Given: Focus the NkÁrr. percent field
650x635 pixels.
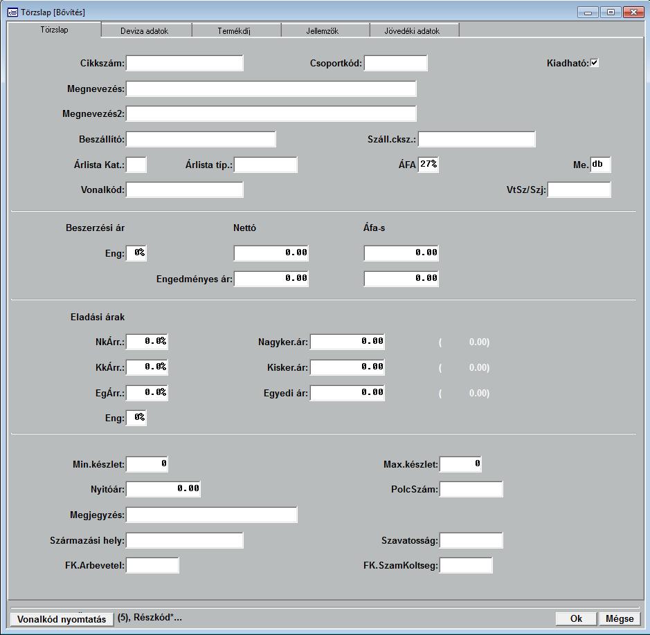Looking at the screenshot, I should tap(147, 342).
